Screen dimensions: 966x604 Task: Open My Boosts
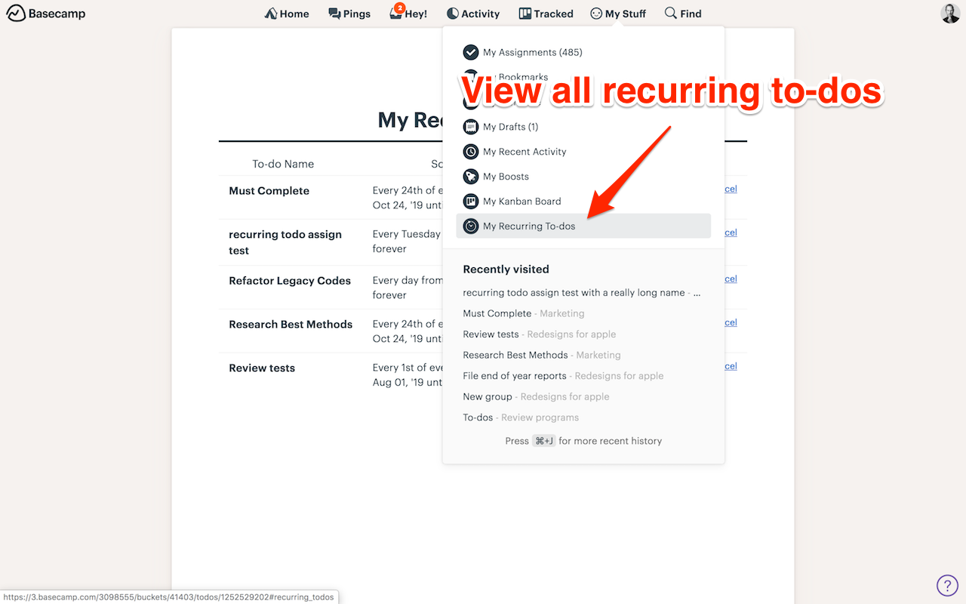tap(583, 177)
